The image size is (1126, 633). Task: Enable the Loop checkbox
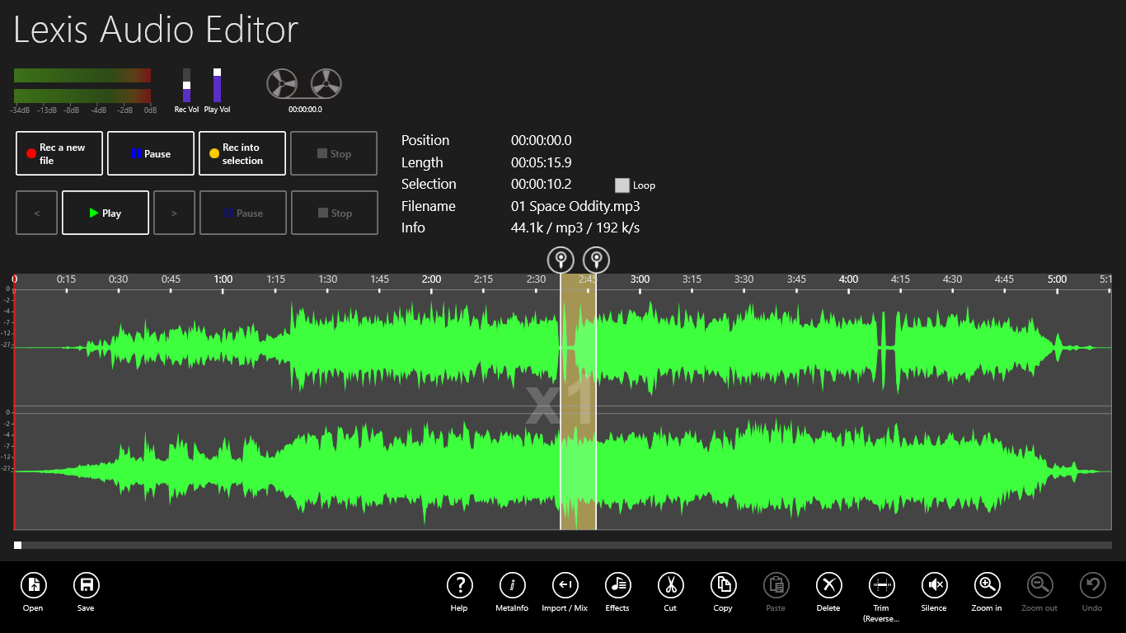[x=622, y=185]
